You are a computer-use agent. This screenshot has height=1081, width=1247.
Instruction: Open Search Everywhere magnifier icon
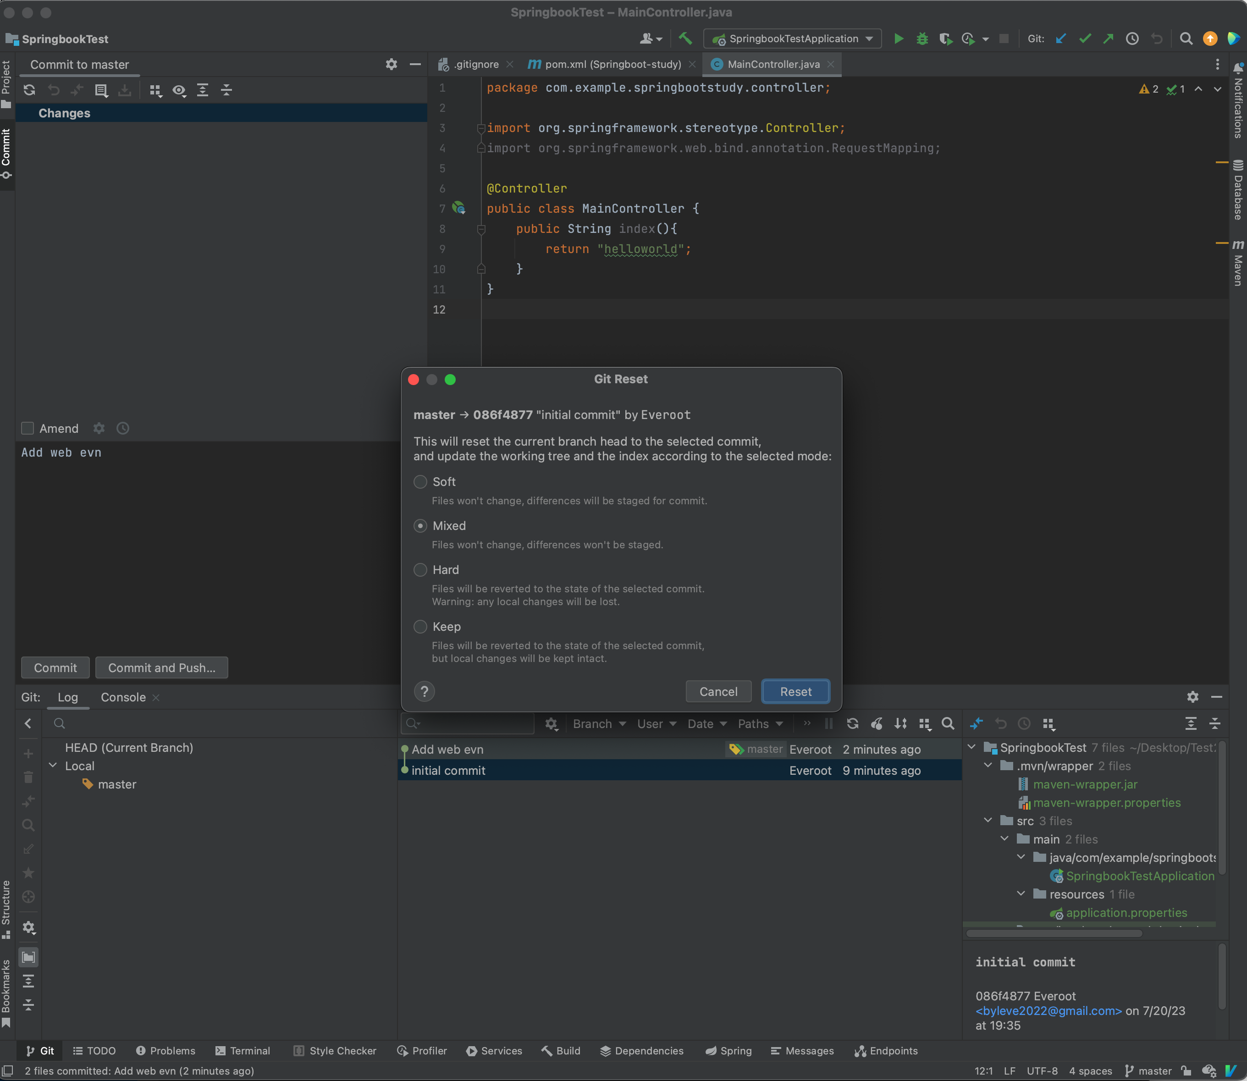(1186, 39)
